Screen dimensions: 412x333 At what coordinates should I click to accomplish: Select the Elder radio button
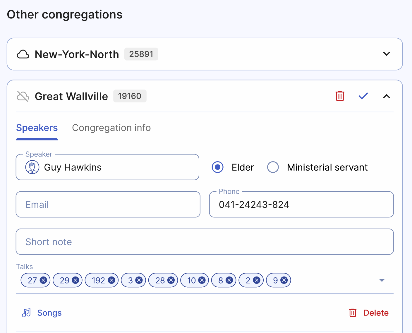tap(217, 167)
